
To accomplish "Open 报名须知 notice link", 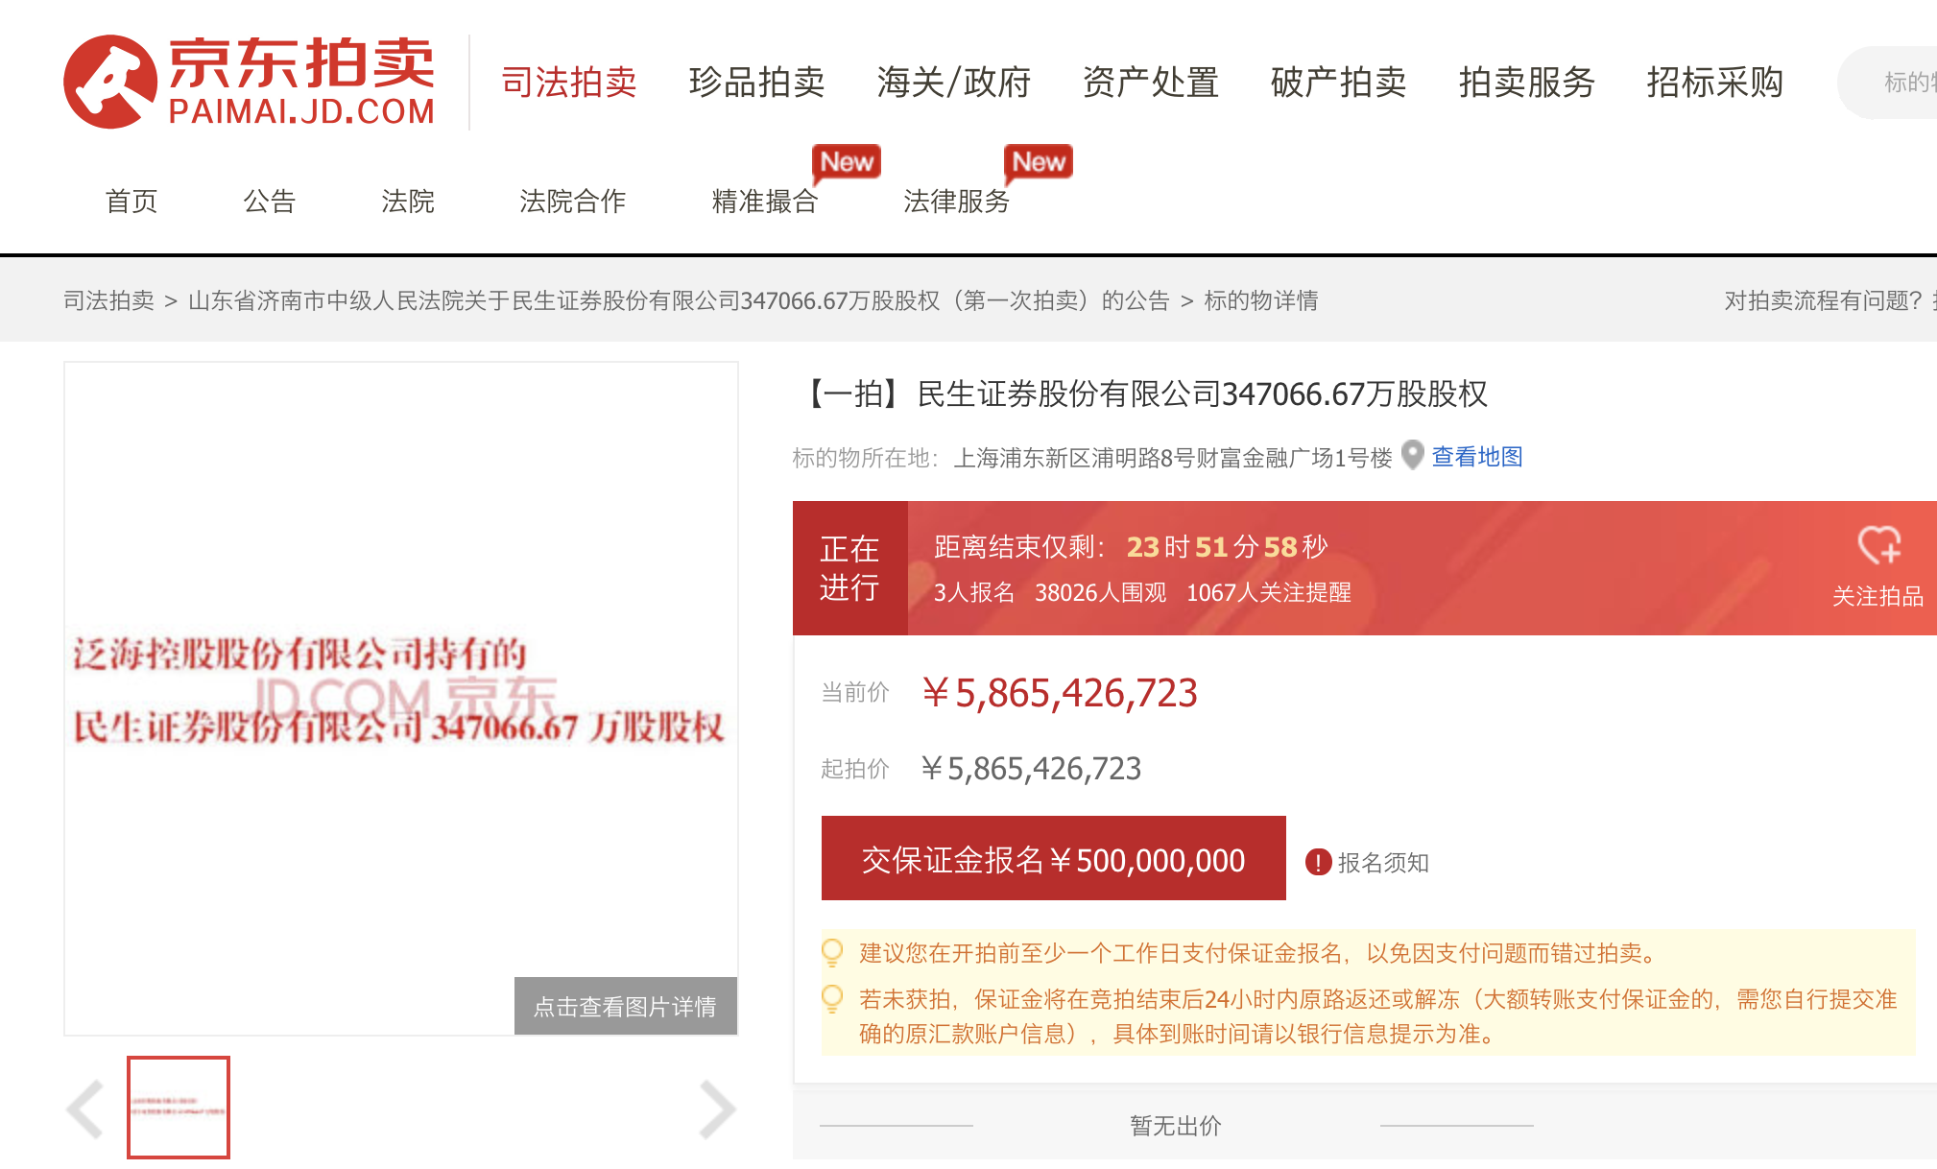I will click(1383, 863).
